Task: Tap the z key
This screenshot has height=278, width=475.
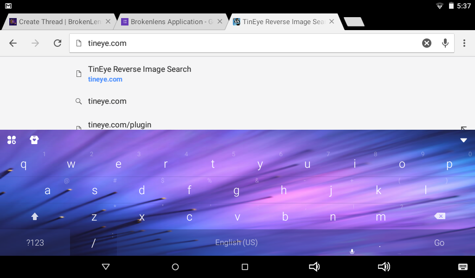Action: click(94, 216)
